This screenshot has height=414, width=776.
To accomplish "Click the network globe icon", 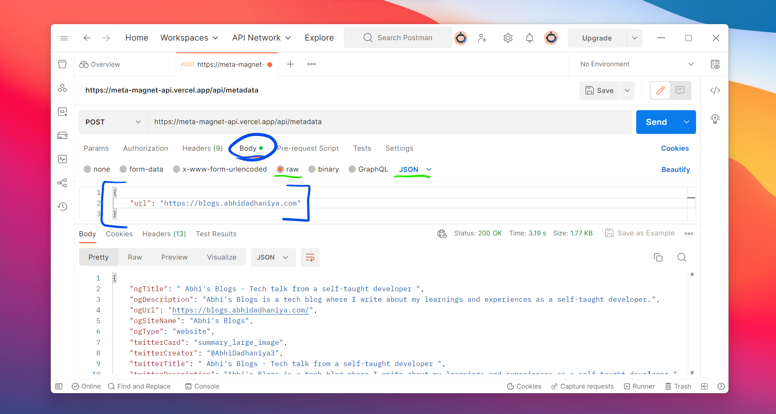I will [x=442, y=233].
